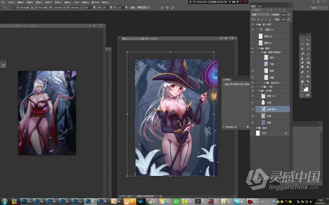Change screen mode icon in toolbox

[x=308, y=95]
